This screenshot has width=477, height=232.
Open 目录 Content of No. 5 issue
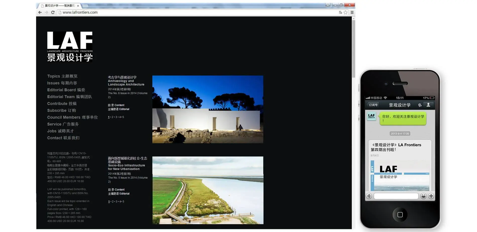[116, 190]
